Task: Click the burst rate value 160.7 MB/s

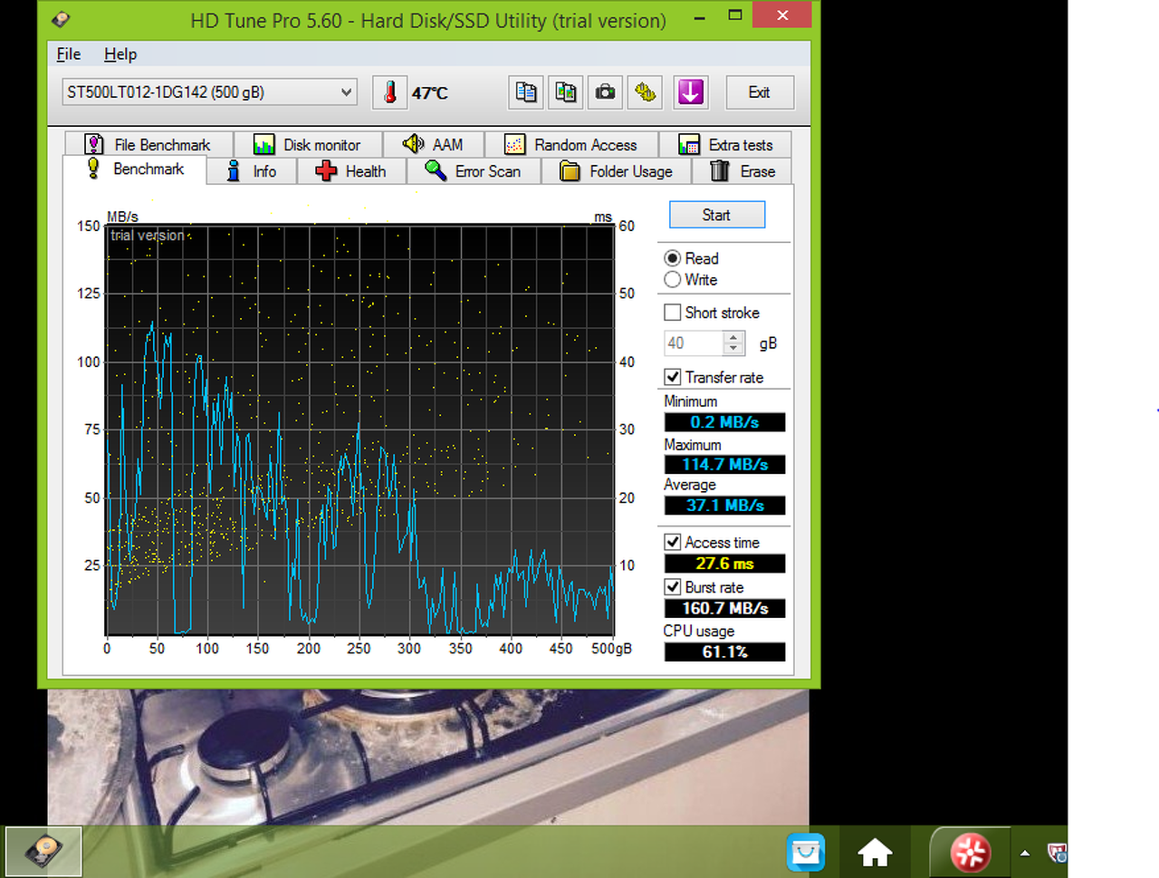Action: pos(724,608)
